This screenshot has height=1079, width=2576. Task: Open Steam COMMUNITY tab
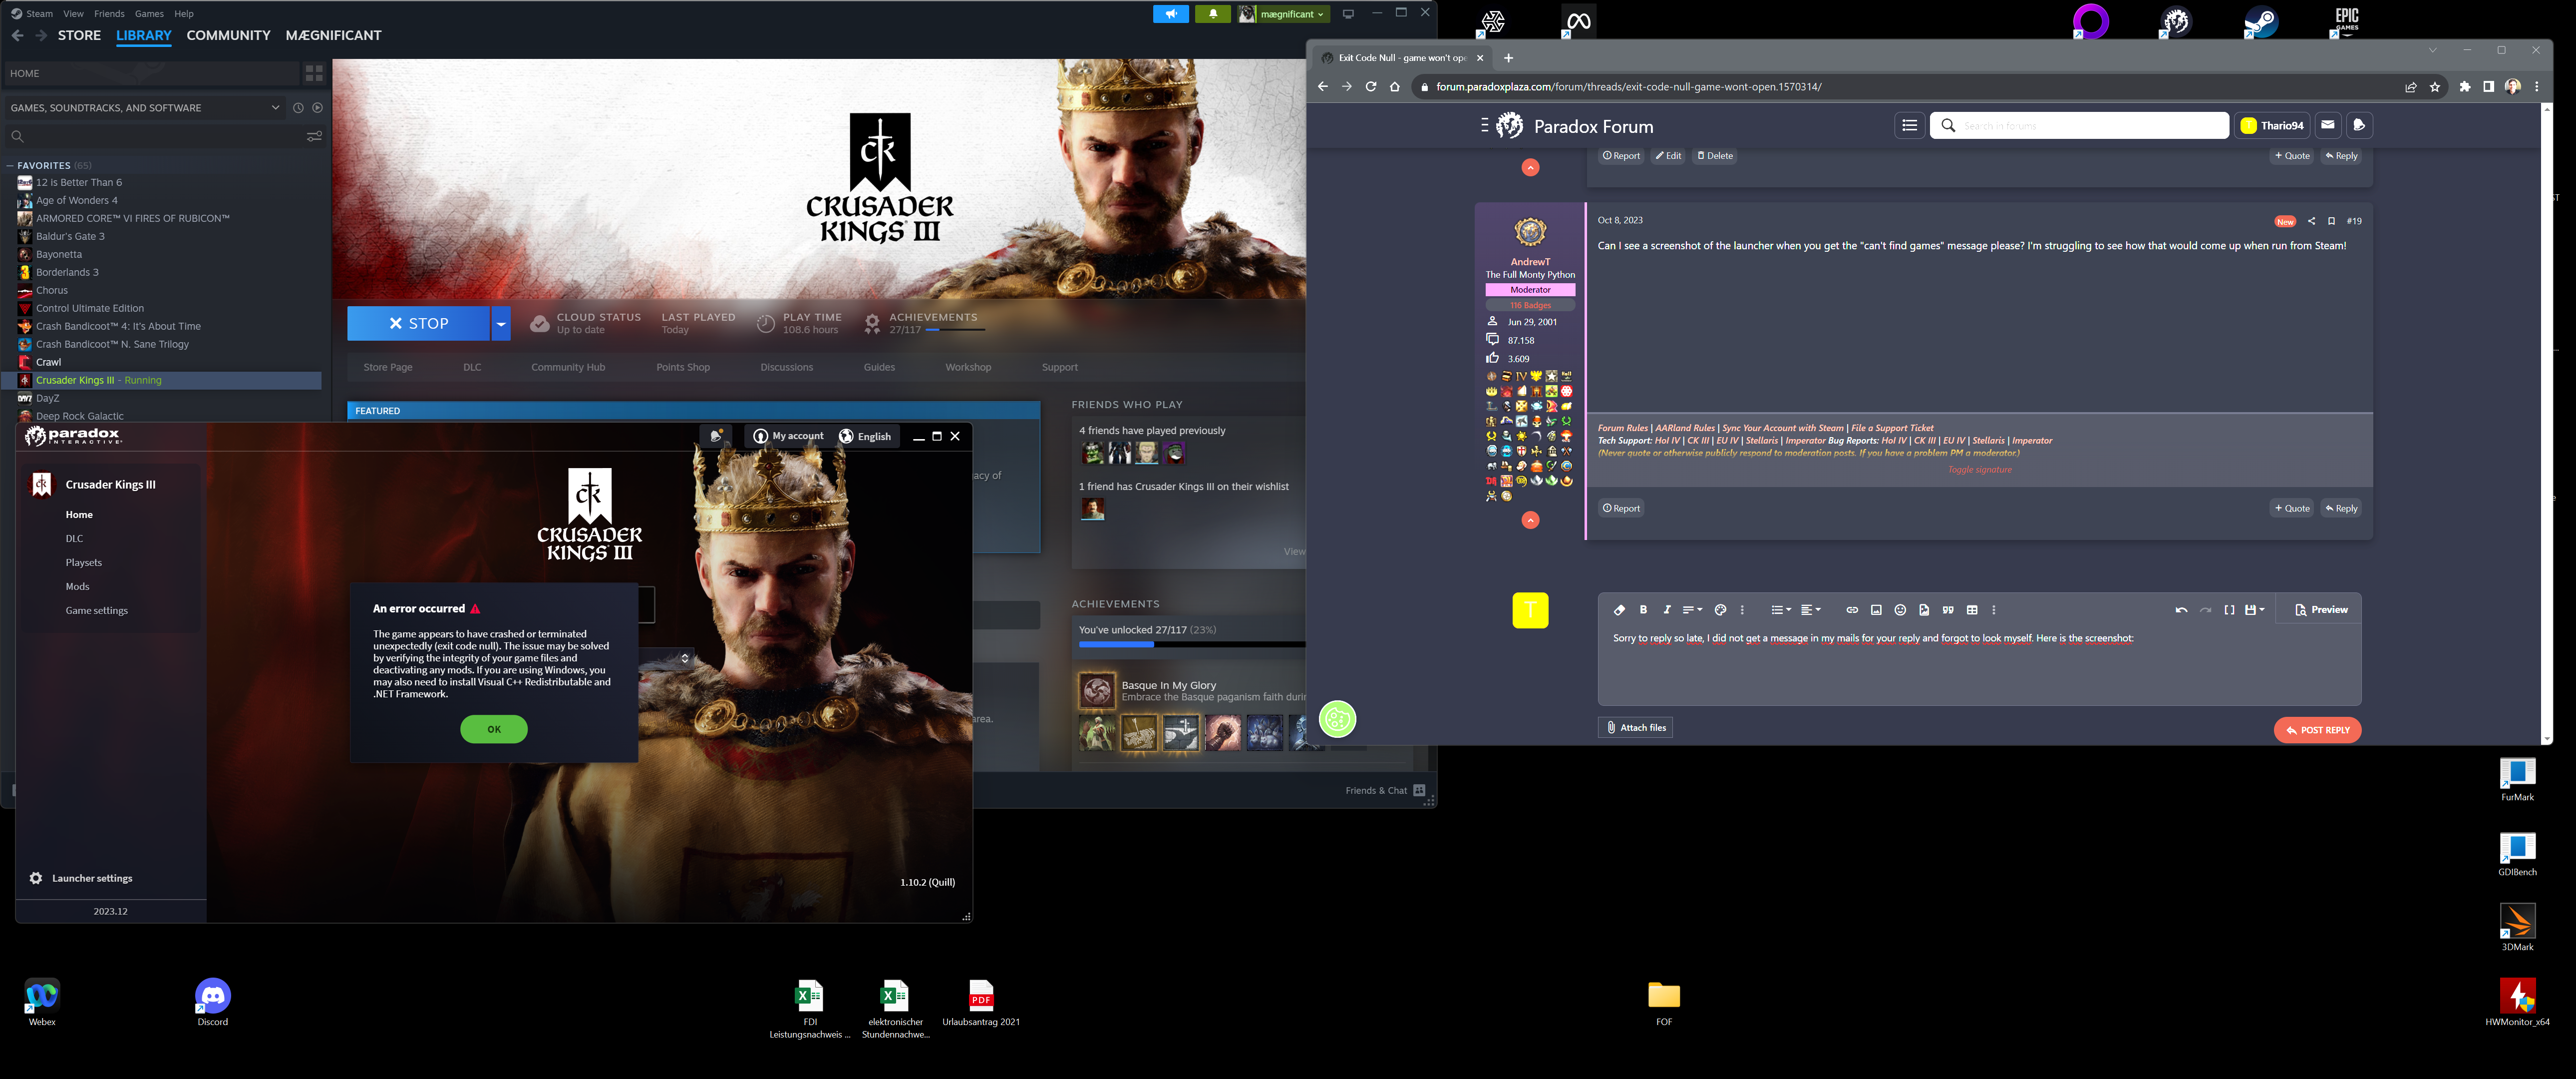coord(228,35)
